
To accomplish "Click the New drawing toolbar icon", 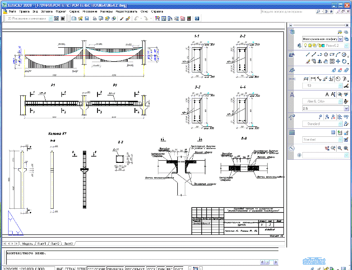I will 74,18.
